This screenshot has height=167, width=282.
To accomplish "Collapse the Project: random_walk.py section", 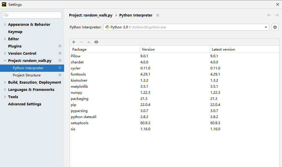I will coord(5,60).
